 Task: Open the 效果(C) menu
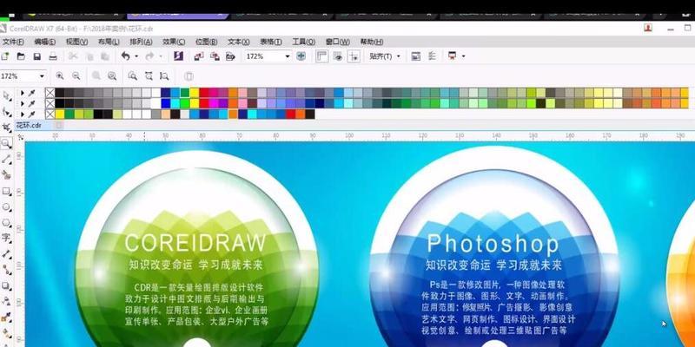[x=174, y=42]
